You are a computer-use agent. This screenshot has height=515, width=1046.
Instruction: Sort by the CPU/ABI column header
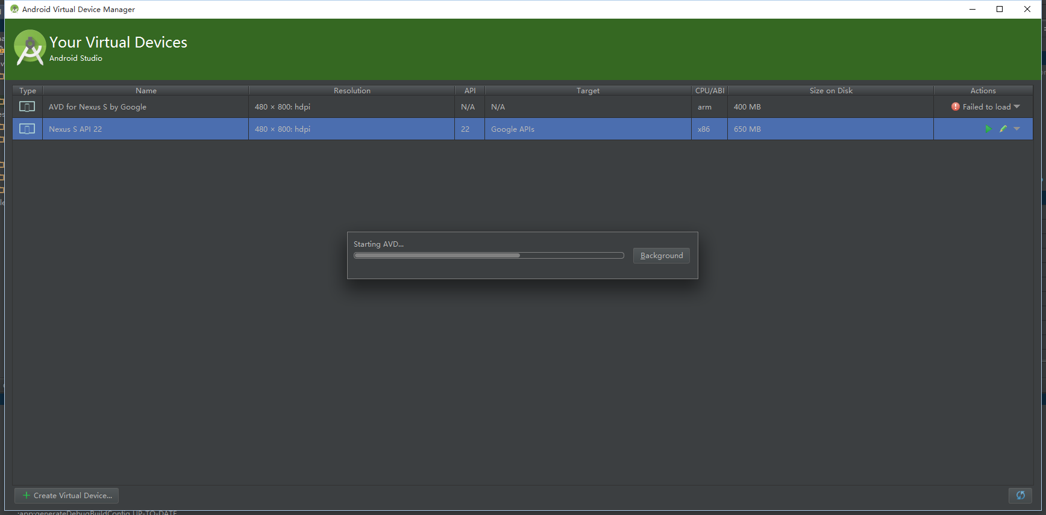point(710,90)
